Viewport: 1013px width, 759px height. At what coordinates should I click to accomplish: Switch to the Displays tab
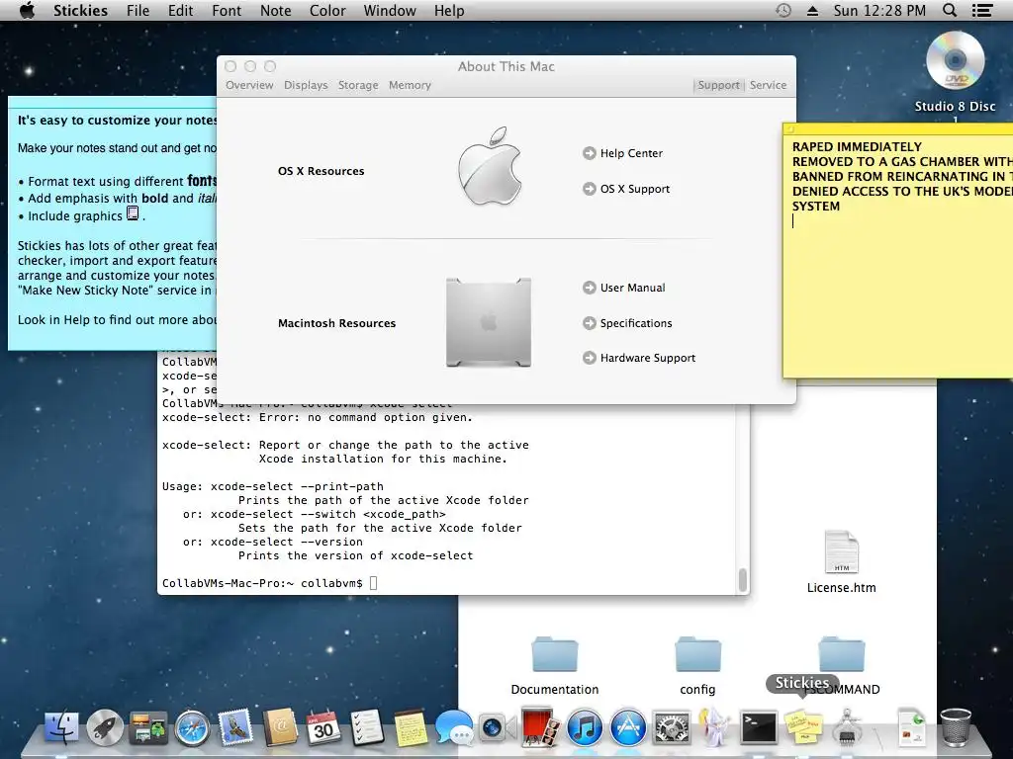(x=306, y=85)
